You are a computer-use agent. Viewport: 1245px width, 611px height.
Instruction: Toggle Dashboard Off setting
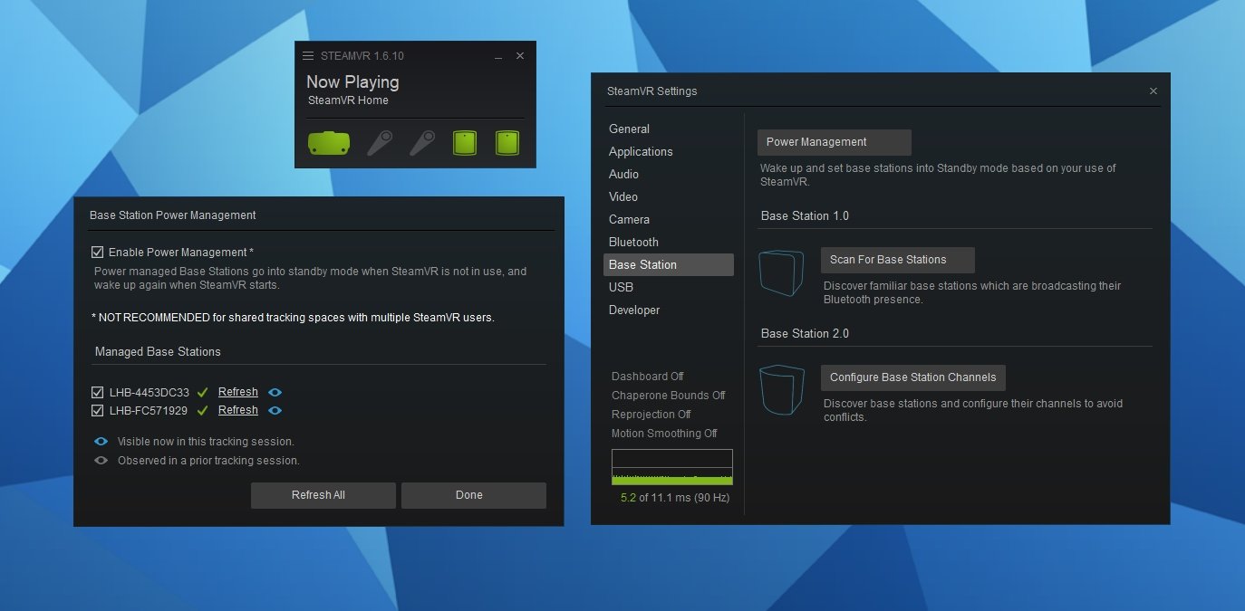tap(647, 377)
